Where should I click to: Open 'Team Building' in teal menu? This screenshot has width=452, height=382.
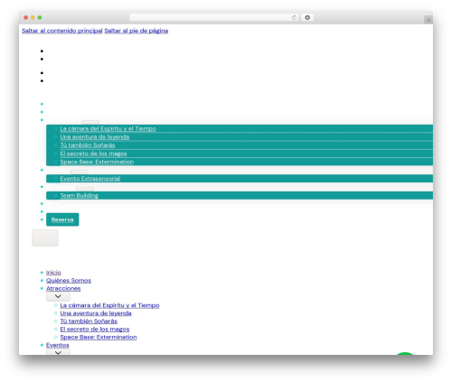click(x=80, y=196)
